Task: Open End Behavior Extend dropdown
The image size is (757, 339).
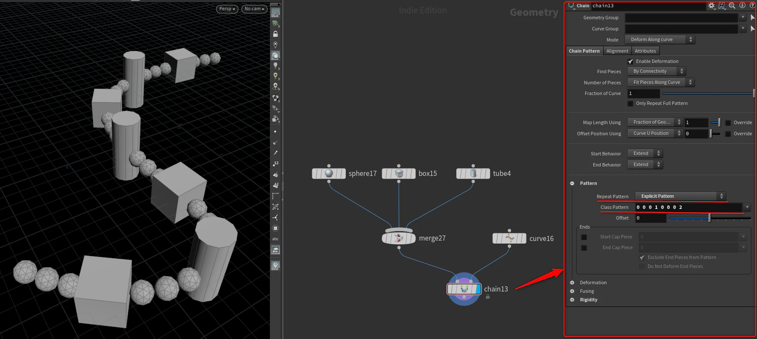Action: (x=645, y=164)
